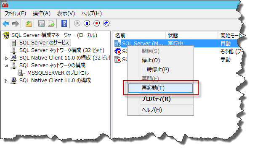Select SQL Server ネットワークの構成 label
This screenshot has height=151, width=255.
pos(52,65)
